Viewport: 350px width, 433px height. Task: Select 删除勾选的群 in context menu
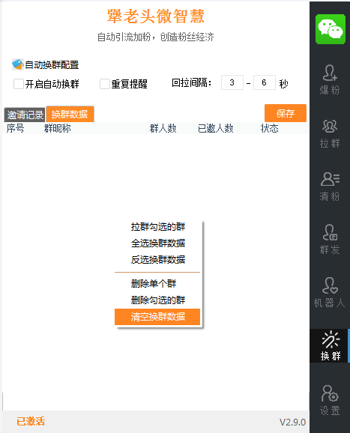click(158, 300)
